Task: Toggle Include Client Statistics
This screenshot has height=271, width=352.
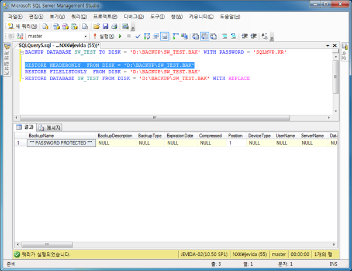Action: point(184,36)
